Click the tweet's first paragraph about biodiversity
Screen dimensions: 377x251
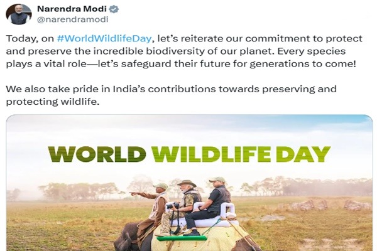tap(188, 50)
